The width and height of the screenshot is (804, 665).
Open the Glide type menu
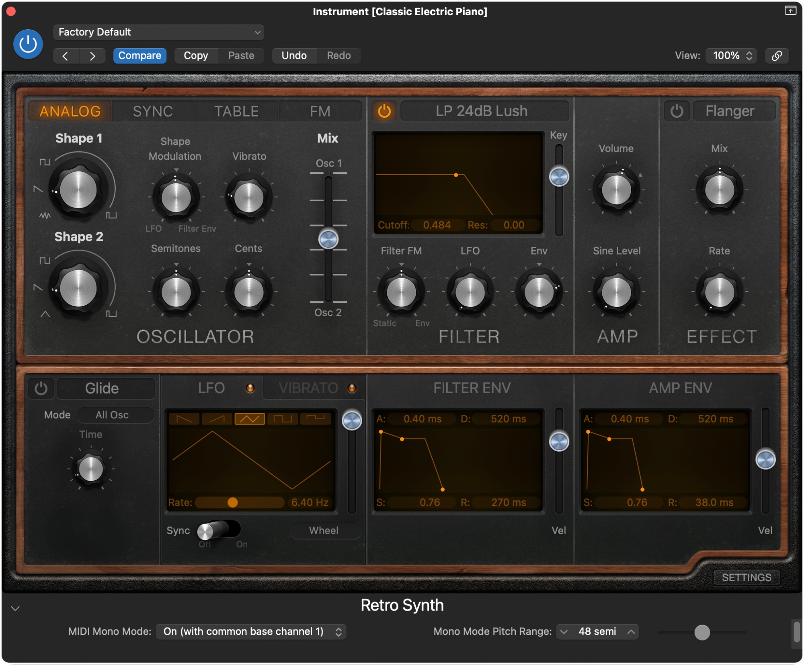tap(106, 388)
